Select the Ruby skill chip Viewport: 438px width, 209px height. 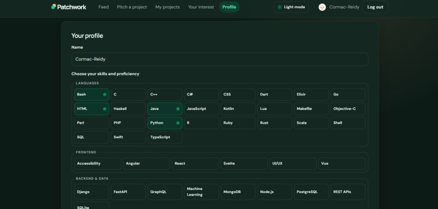click(238, 123)
